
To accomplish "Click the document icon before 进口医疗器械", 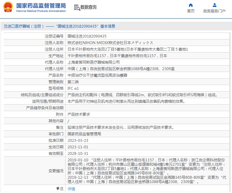I will (6, 26).
